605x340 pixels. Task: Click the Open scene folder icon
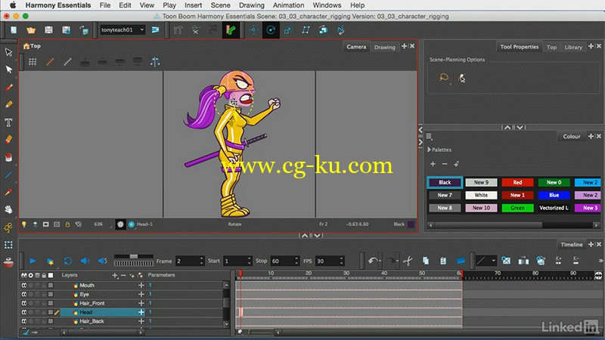(31, 30)
